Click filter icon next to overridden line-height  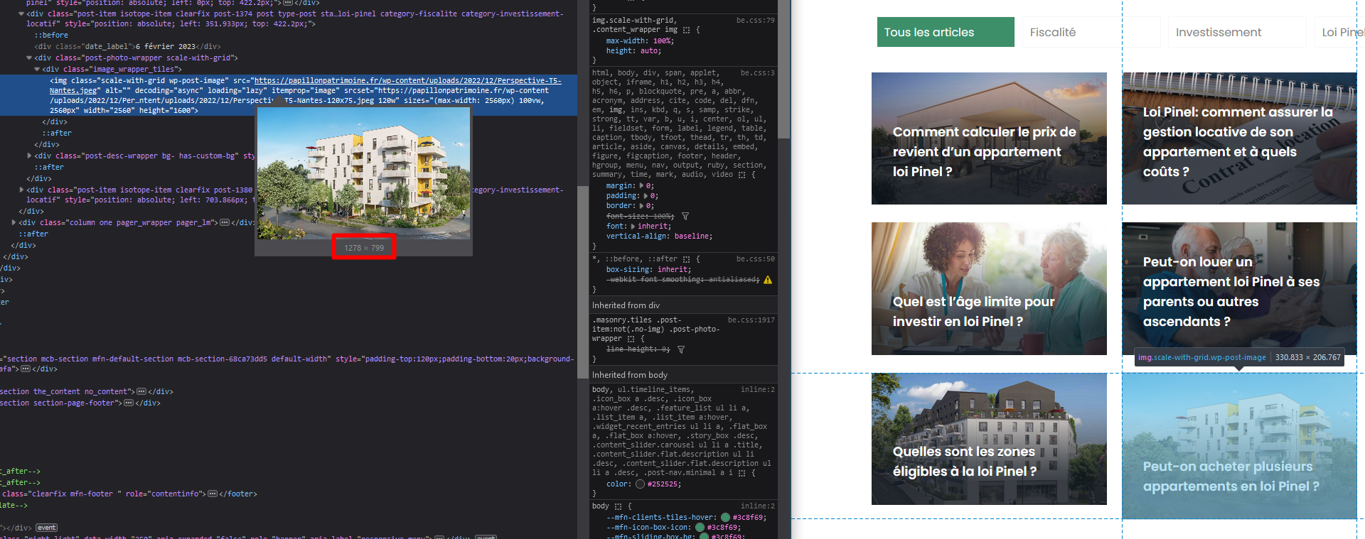(x=681, y=349)
